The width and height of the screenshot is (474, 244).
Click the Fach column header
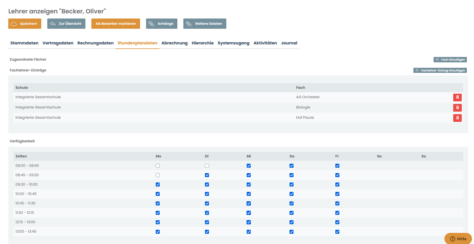(x=300, y=88)
